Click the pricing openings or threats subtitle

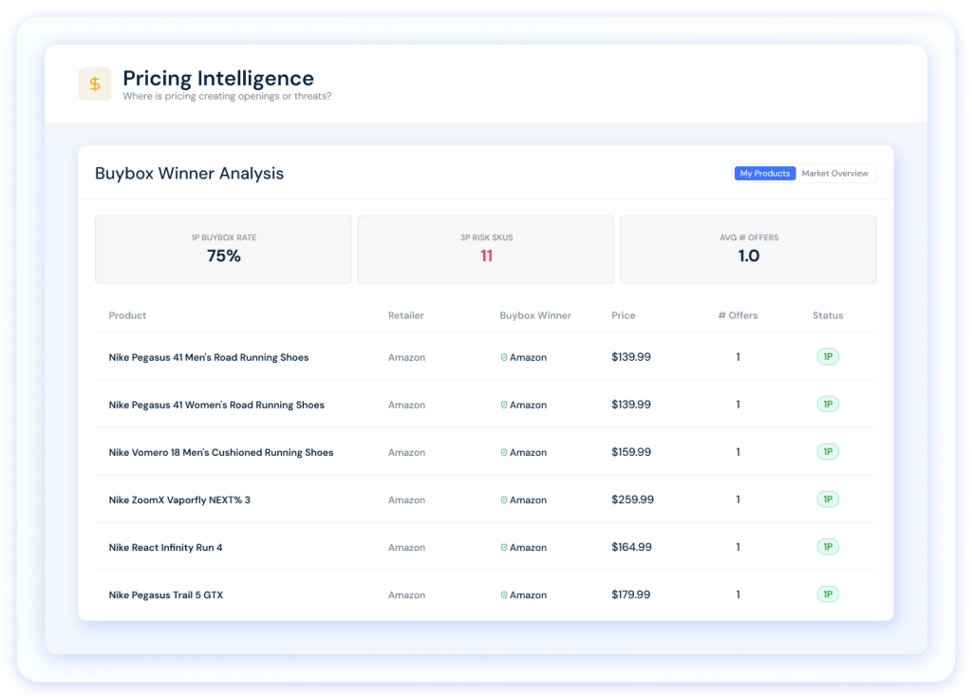click(x=227, y=96)
